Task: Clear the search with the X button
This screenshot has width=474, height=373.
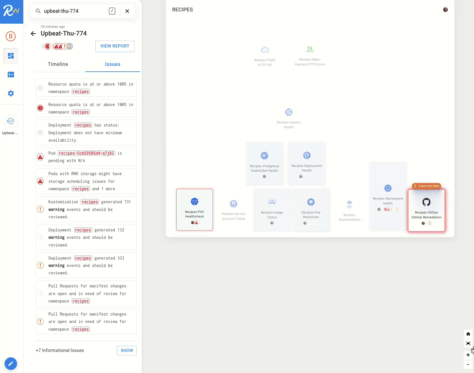Action: coord(127,11)
